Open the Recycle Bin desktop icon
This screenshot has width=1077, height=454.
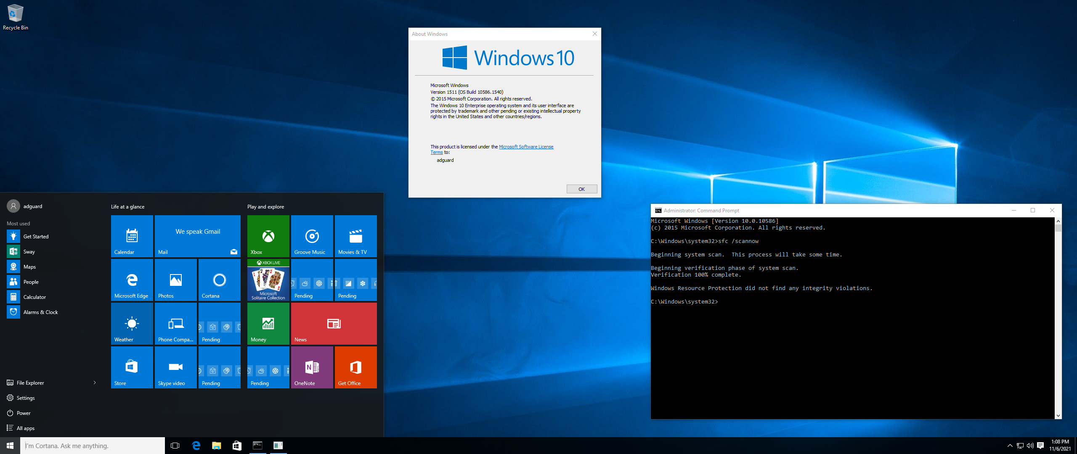coord(16,17)
